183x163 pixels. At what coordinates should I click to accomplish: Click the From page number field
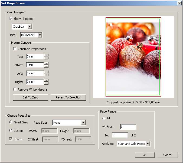click(128, 127)
